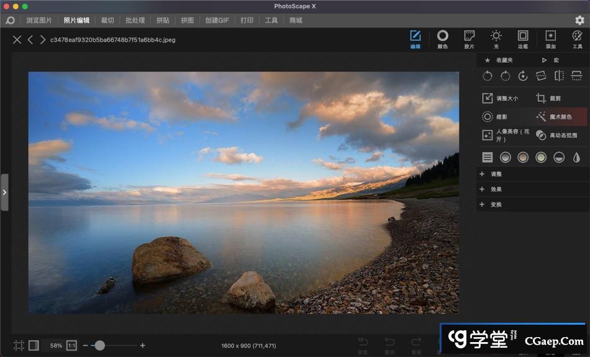590x357 pixels.
Task: Switch to the 批处理 (Batch) tab
Action: point(135,20)
